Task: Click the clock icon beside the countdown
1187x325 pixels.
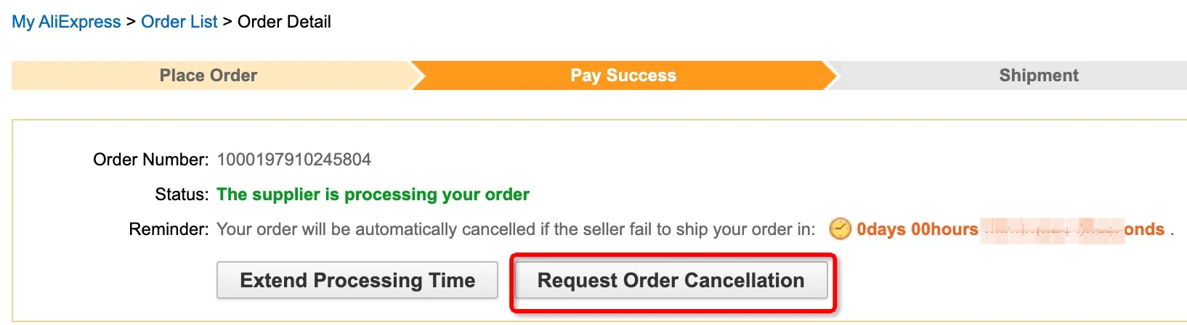Action: (840, 229)
